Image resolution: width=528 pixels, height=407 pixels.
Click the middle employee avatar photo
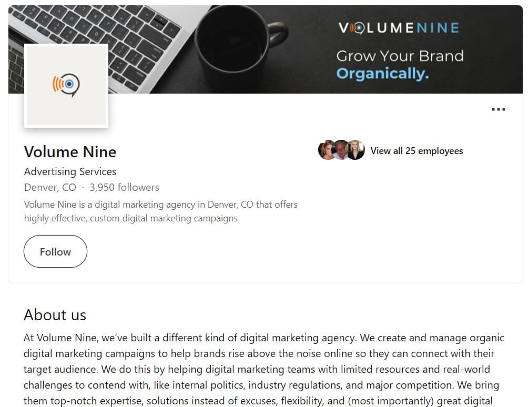(x=341, y=150)
